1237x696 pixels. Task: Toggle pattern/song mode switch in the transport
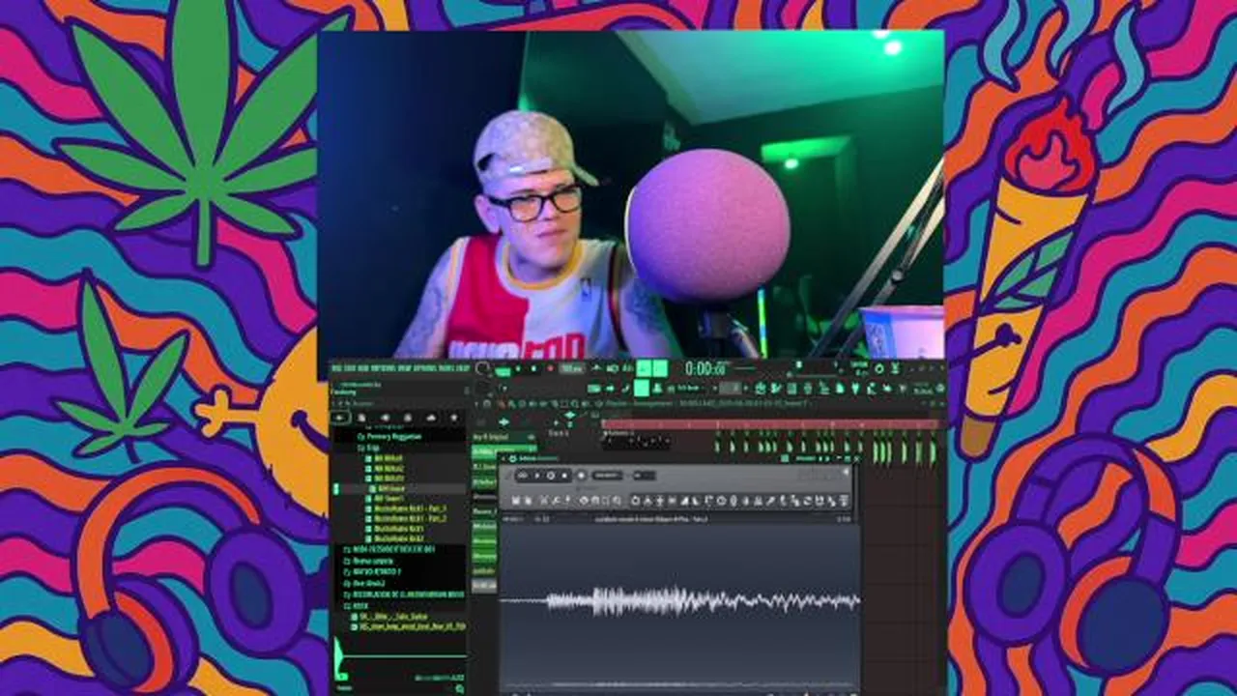tap(503, 371)
